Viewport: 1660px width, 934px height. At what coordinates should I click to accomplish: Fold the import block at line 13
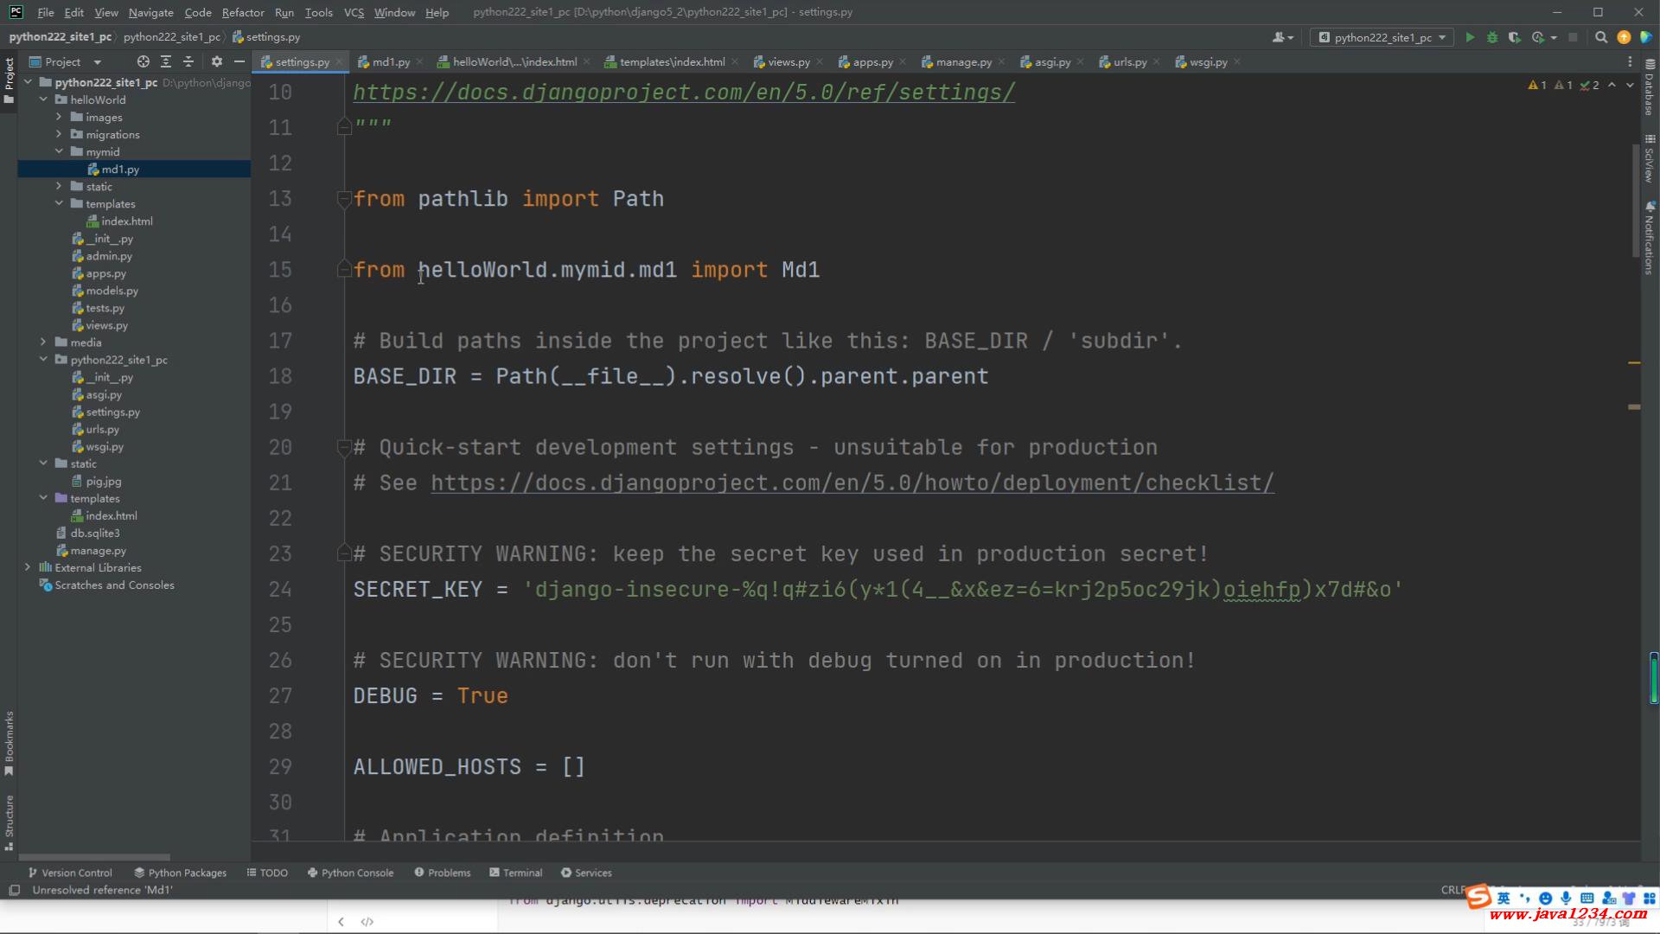click(344, 199)
